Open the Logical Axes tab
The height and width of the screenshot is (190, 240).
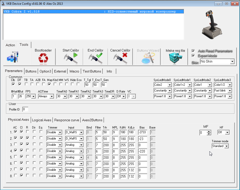coord(42,120)
